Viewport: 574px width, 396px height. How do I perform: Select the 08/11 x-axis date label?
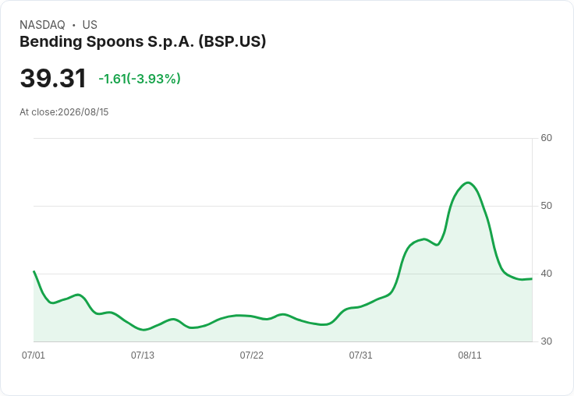[x=469, y=355]
